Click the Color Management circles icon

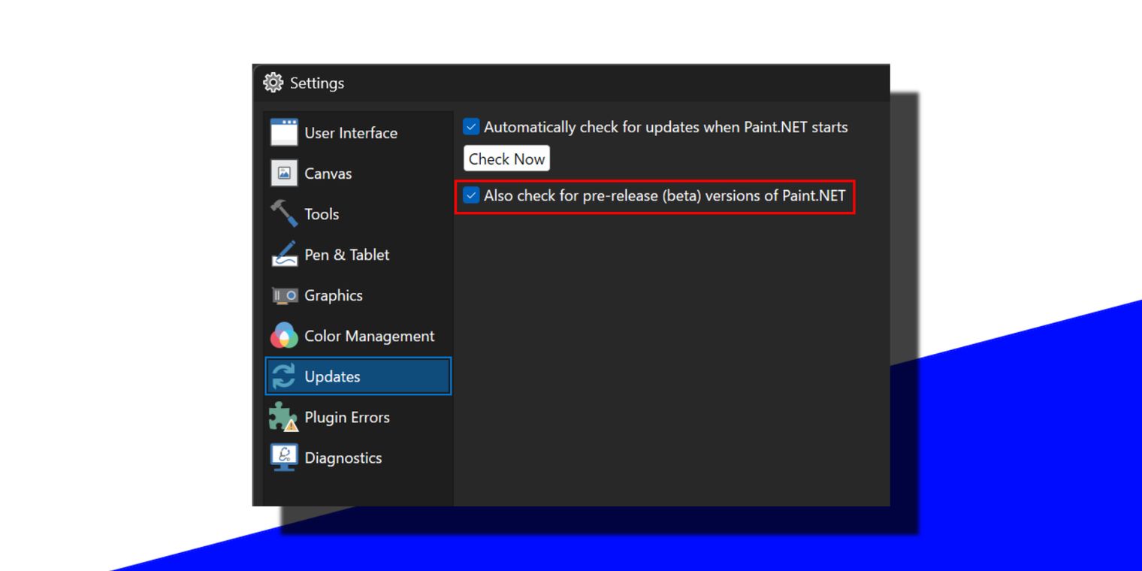tap(284, 335)
